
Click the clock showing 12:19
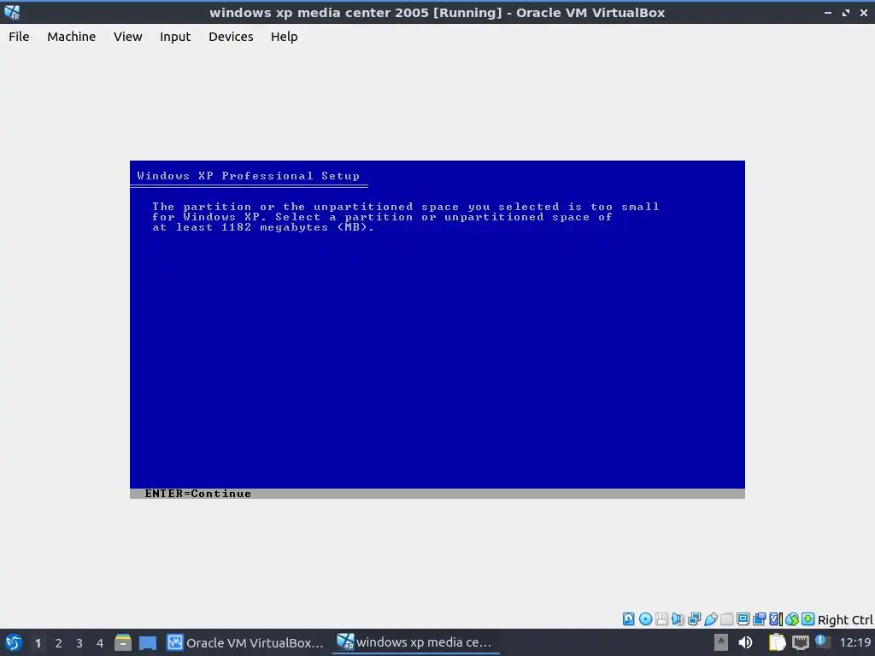(x=854, y=642)
